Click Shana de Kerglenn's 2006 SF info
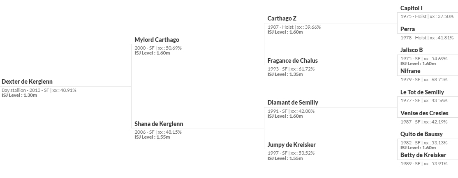The image size is (458, 178). pyautogui.click(x=158, y=132)
